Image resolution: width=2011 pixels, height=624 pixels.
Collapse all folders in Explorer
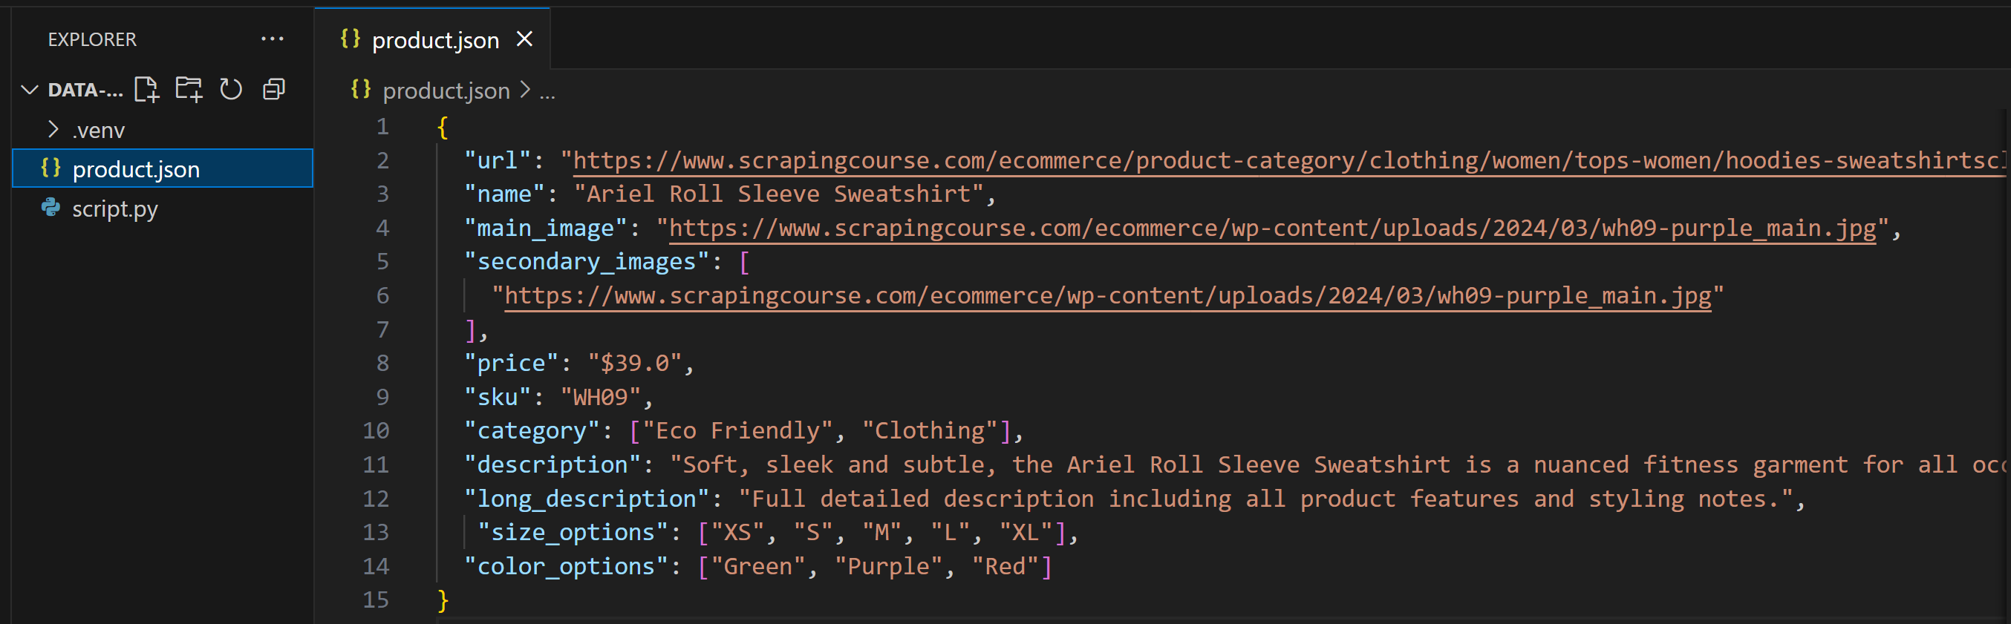274,90
